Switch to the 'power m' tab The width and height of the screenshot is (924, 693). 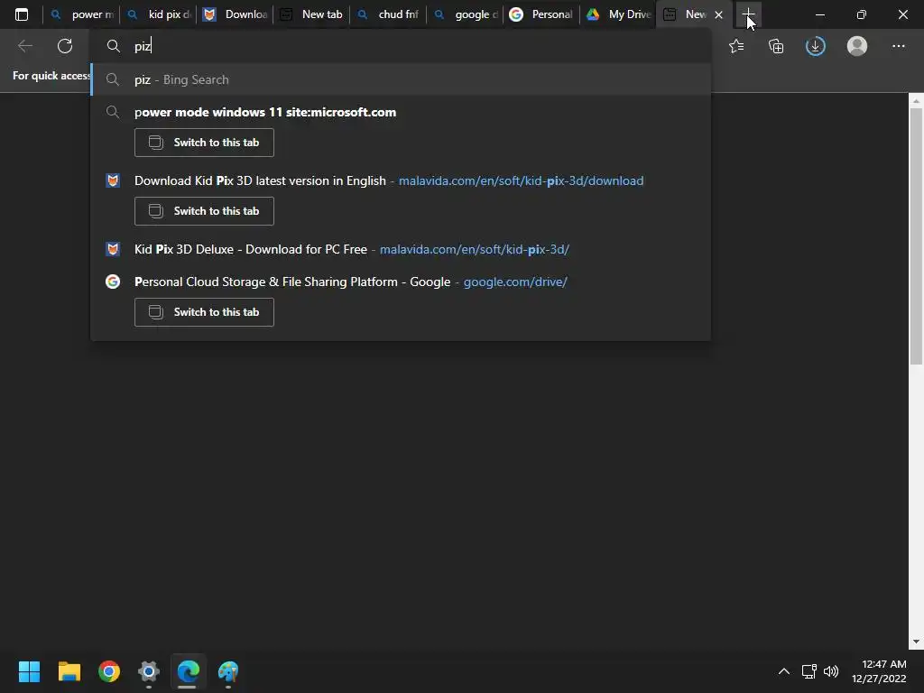pos(81,14)
